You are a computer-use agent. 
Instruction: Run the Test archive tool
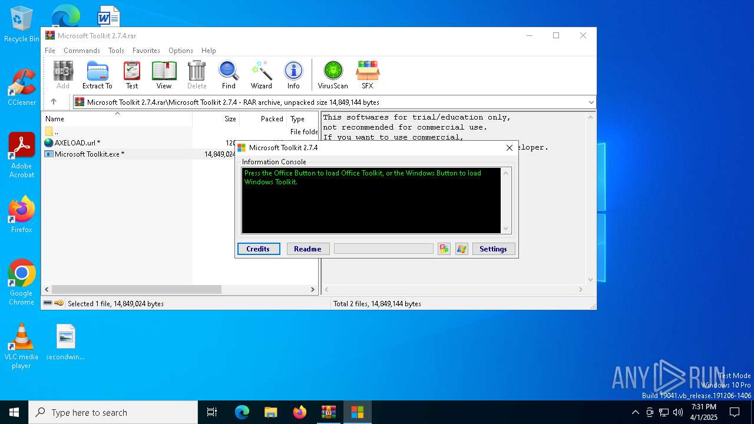tap(132, 75)
